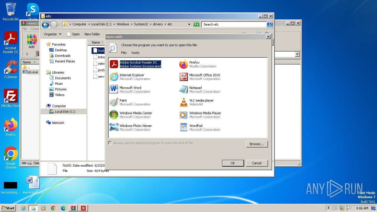
Task: Click System32 breadcrumb segment
Action: coord(141,24)
